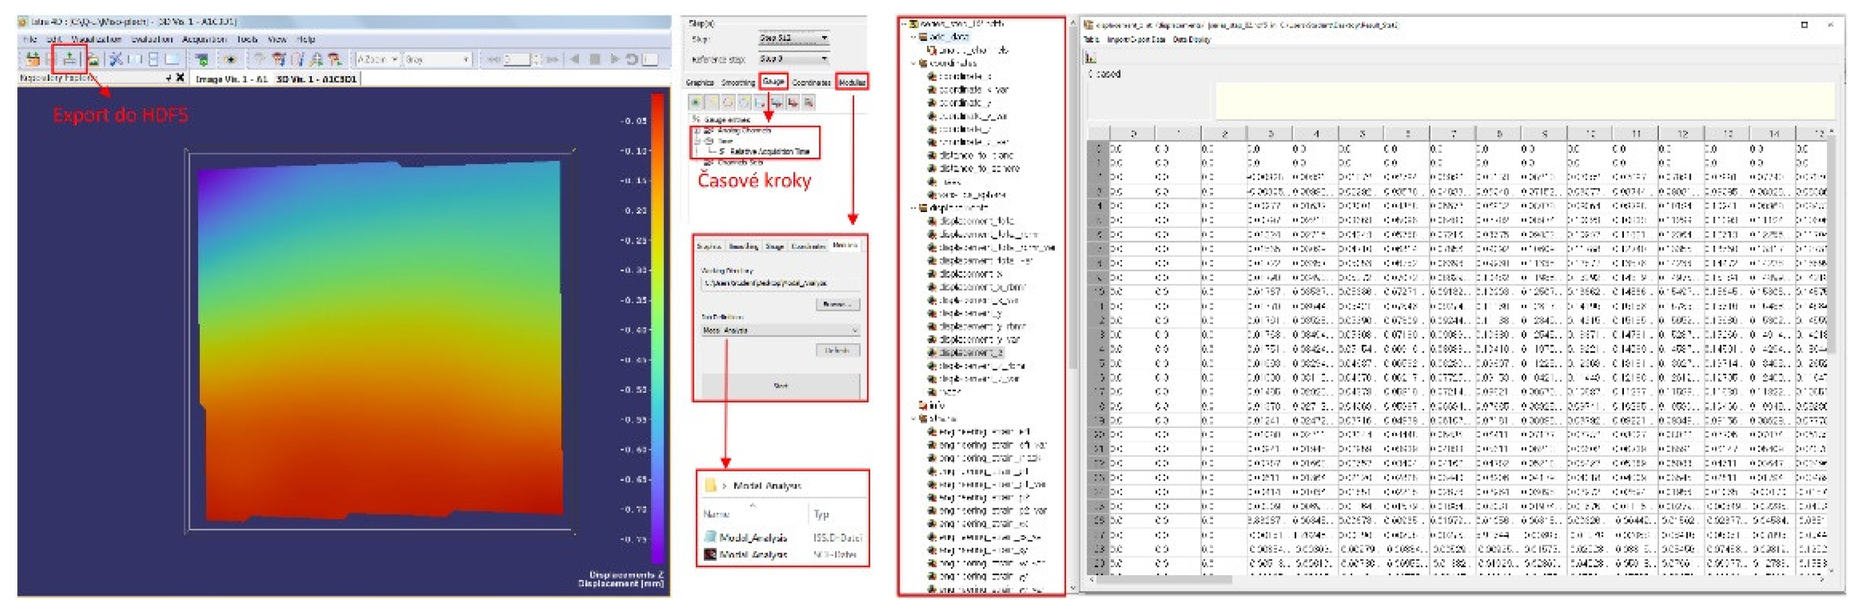The image size is (1863, 615).
Task: Click the Browse button for working directory
Action: [x=837, y=304]
